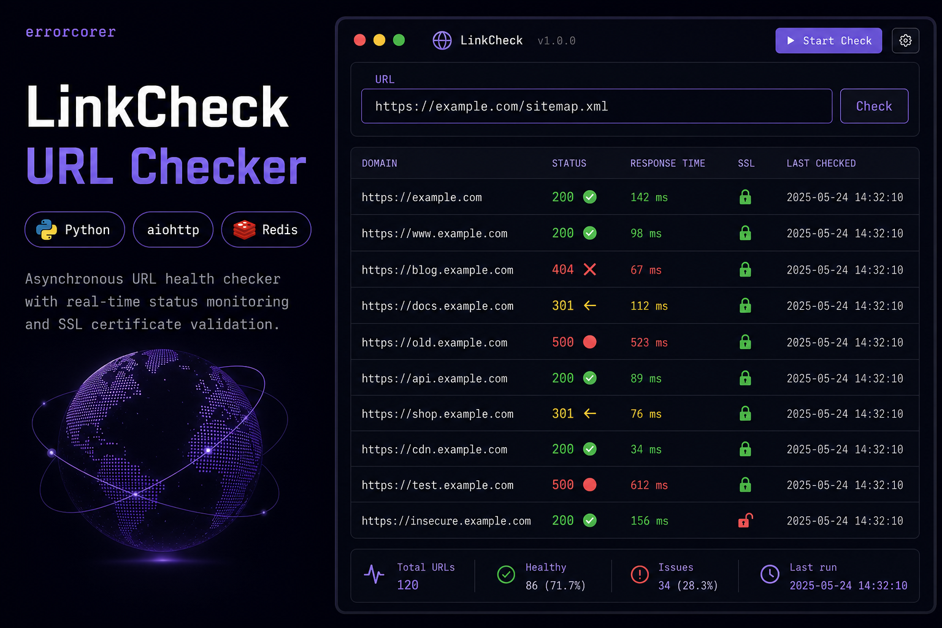
Task: Click the Last run clock icon
Action: tap(770, 574)
